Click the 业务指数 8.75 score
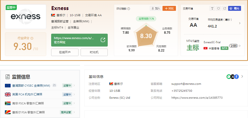Image resolution: width=248 pixels, height=118 pixels. click(167, 33)
